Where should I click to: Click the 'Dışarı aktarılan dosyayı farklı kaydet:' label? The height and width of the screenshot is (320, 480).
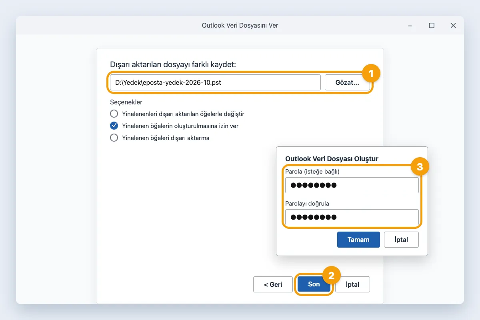tap(173, 64)
